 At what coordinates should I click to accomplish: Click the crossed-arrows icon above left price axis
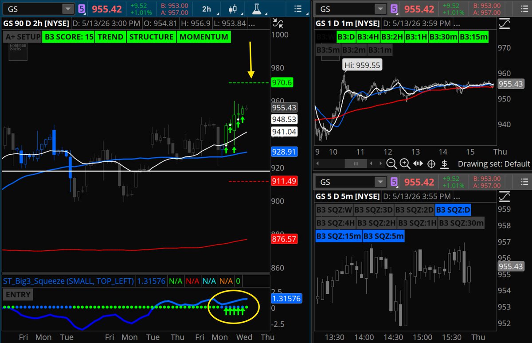[x=278, y=23]
